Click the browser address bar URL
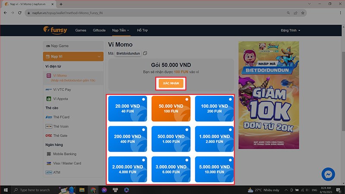This screenshot has width=345, height=194. 67,13
